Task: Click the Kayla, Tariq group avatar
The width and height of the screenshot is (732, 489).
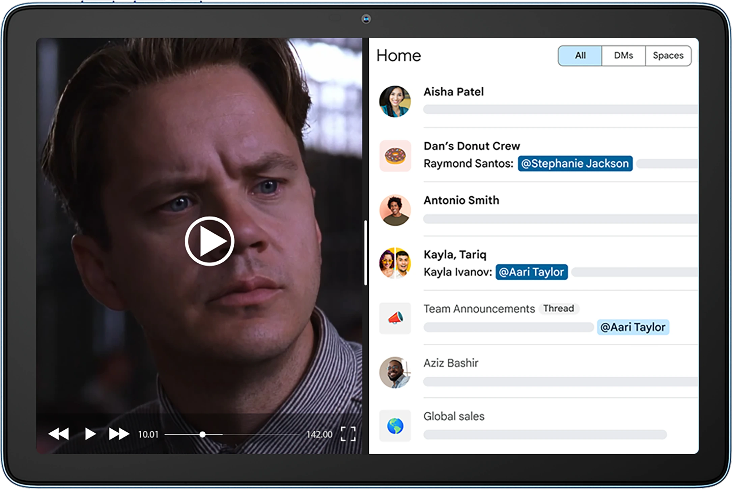Action: 395,263
